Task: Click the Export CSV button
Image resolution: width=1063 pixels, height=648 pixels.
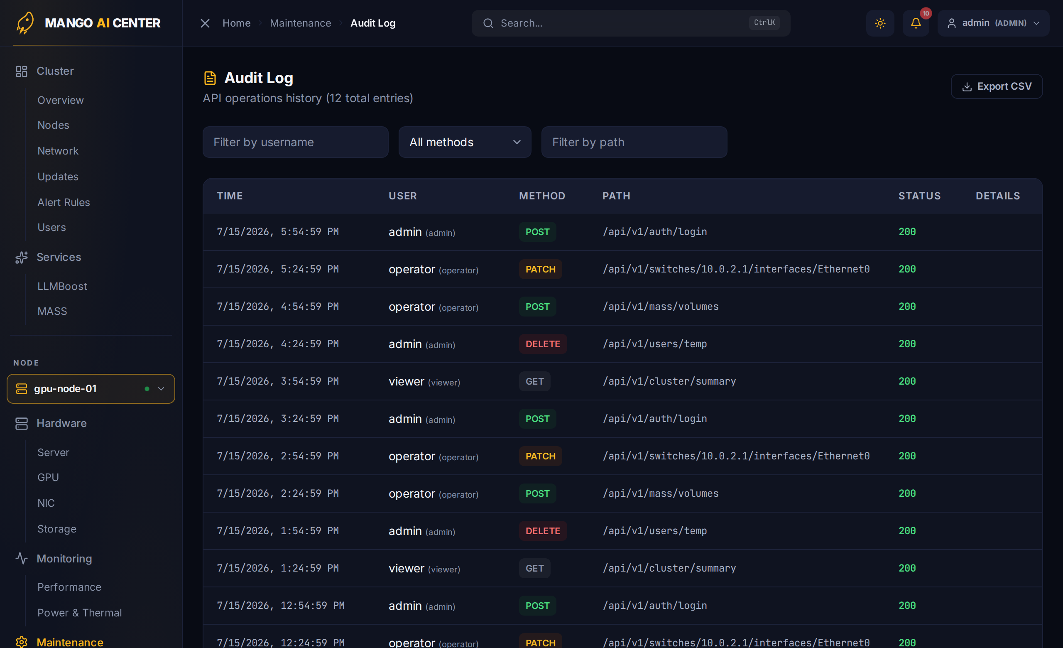Action: pos(997,87)
